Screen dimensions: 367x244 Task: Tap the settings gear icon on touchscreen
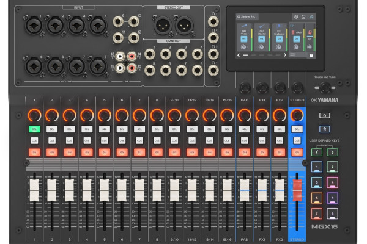point(296,17)
